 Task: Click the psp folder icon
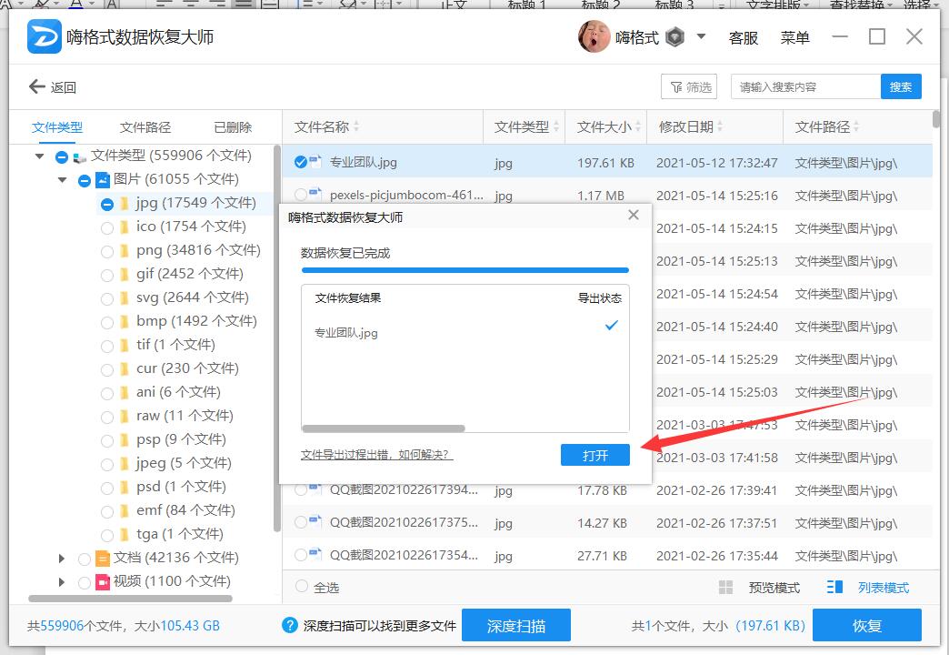click(124, 439)
